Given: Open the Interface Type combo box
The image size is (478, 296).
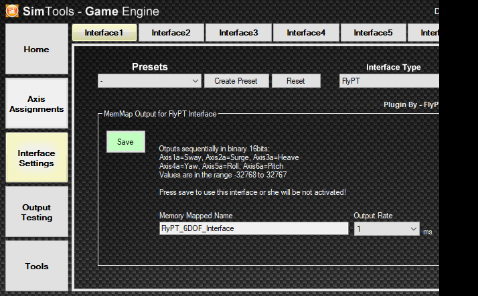Looking at the screenshot, I should 389,81.
